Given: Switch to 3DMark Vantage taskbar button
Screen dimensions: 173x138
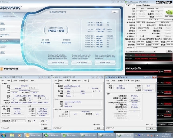Looking at the screenshot, I should [33, 135].
